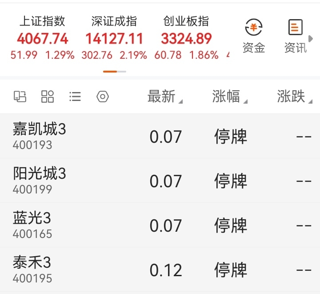
Task: Click the 1.86% change of 创业板指
Action: [204, 55]
